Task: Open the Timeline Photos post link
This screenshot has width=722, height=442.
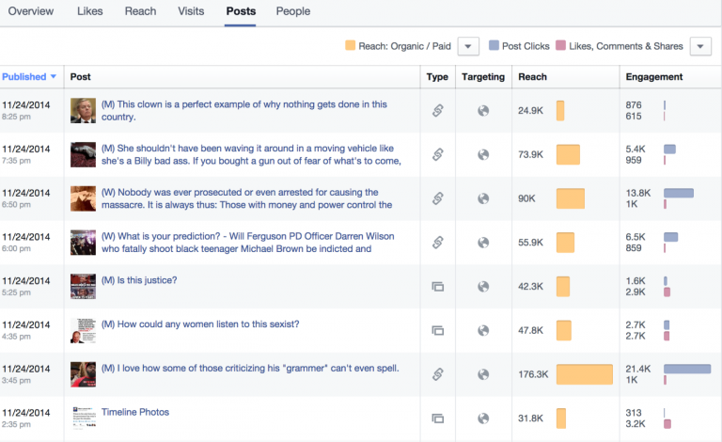Action: [134, 412]
